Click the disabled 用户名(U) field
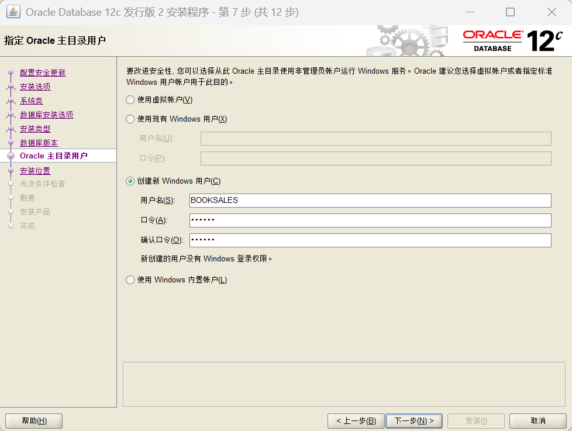 (x=375, y=139)
